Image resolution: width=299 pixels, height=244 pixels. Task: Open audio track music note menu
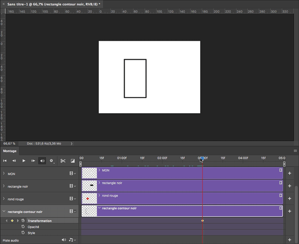72,240
